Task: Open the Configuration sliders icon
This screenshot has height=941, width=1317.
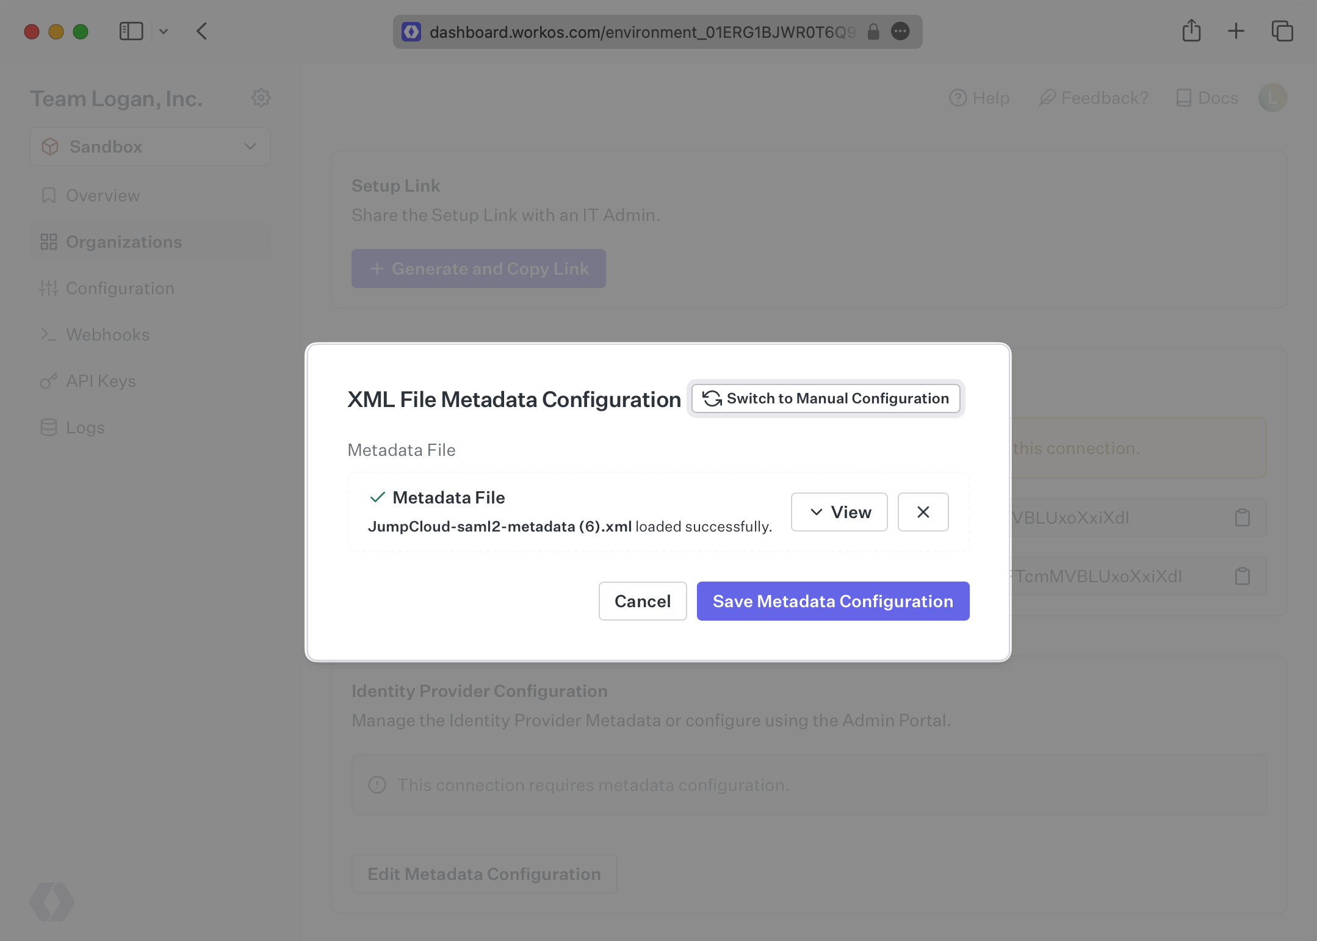Action: pyautogui.click(x=49, y=288)
